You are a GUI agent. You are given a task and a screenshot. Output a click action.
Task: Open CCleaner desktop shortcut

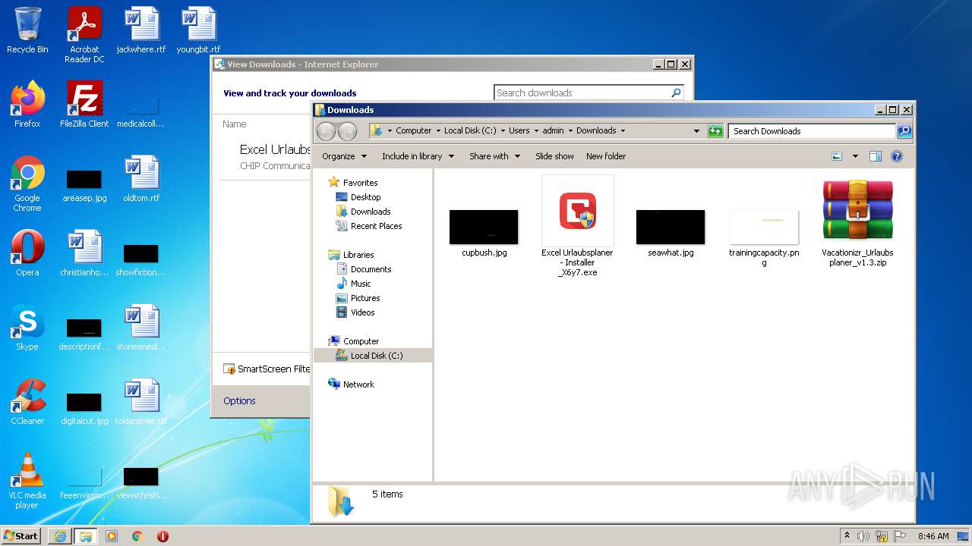(27, 402)
